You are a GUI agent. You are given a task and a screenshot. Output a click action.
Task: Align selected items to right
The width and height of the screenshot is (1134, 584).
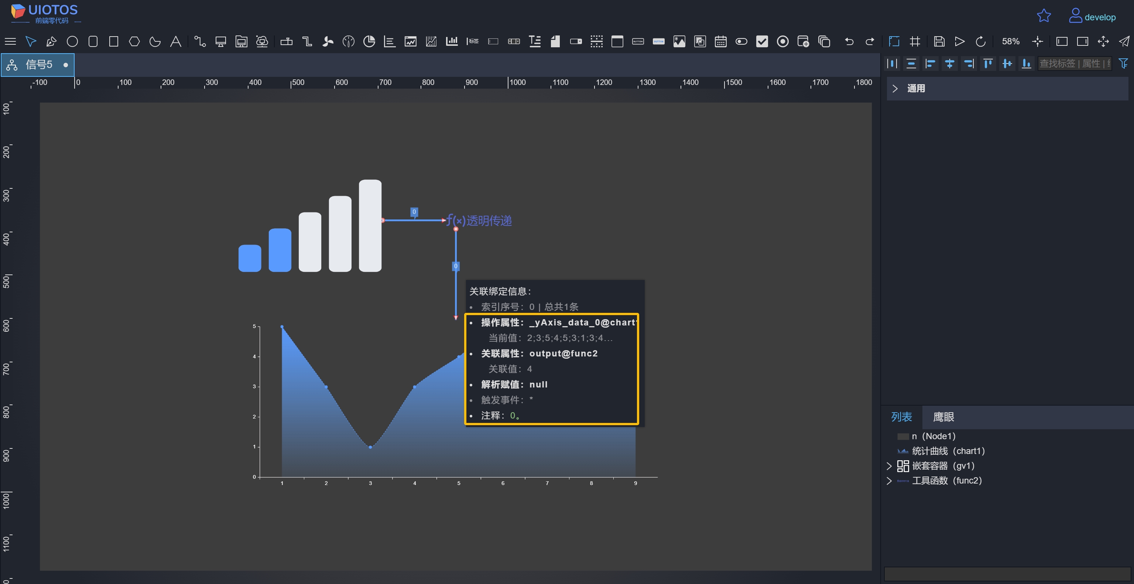click(969, 64)
